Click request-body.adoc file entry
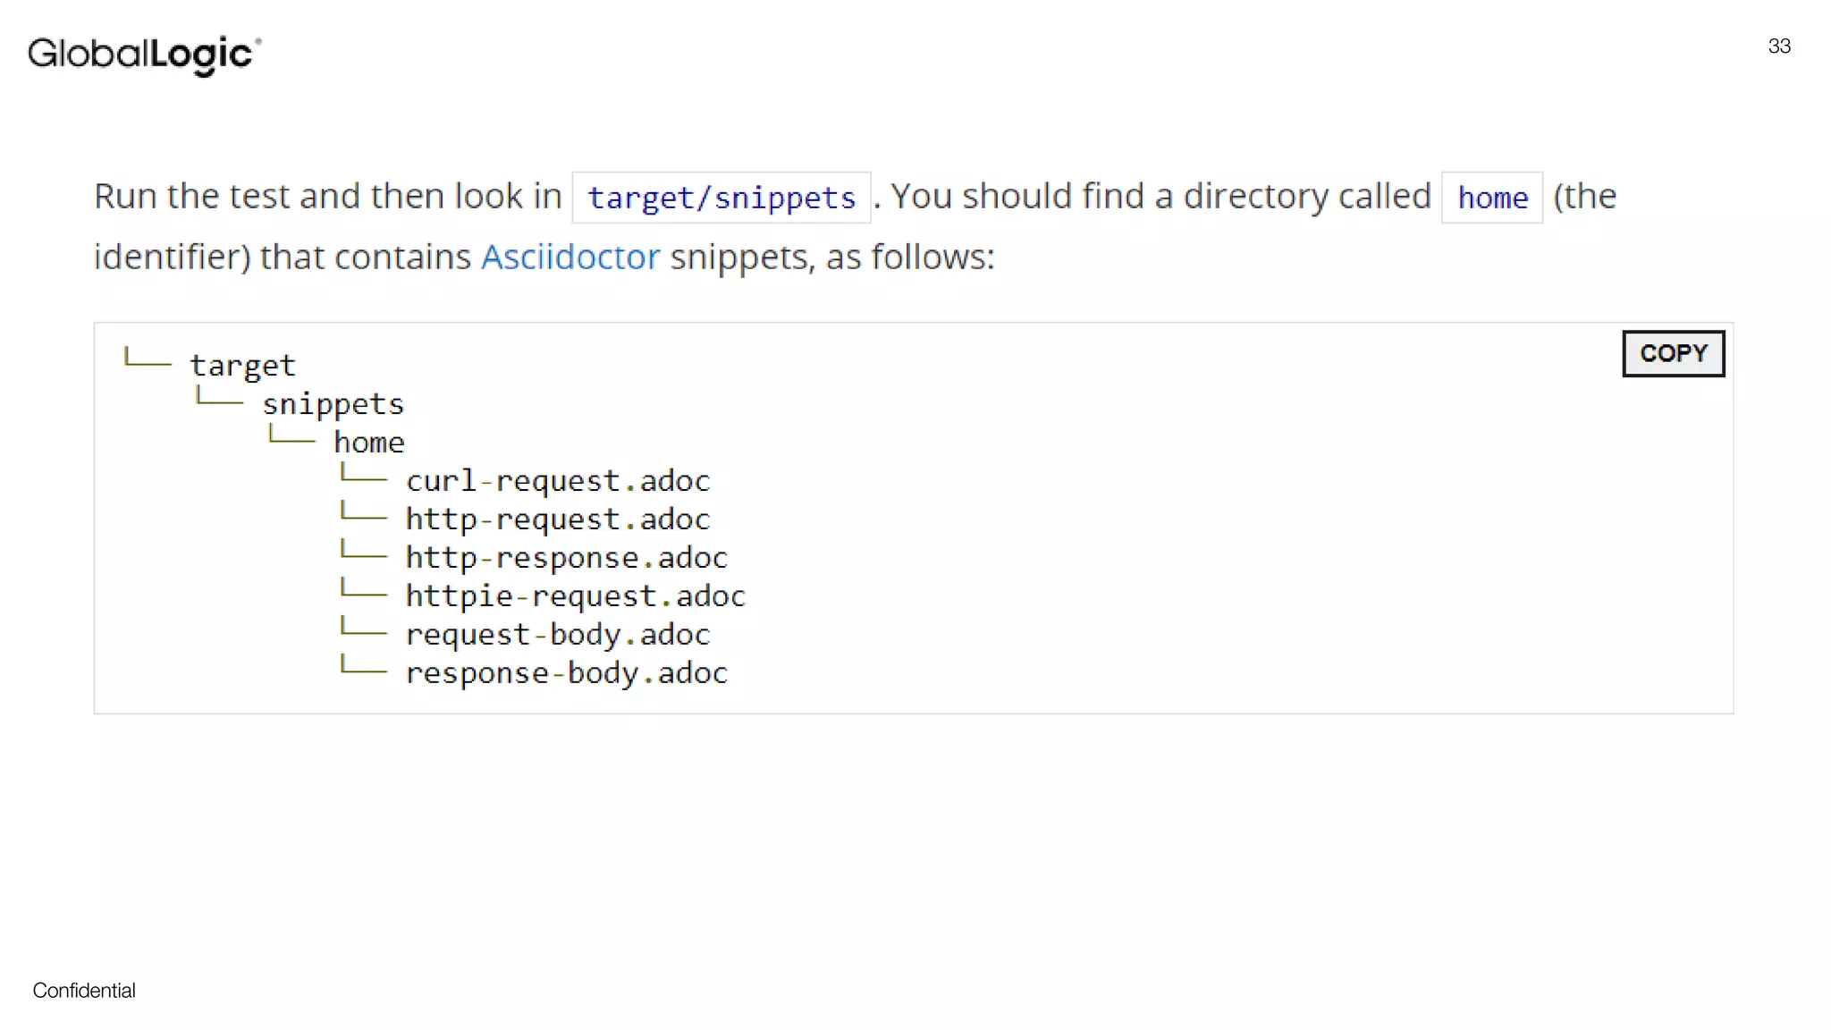Screen dimensions: 1831x1030 click(x=558, y=635)
